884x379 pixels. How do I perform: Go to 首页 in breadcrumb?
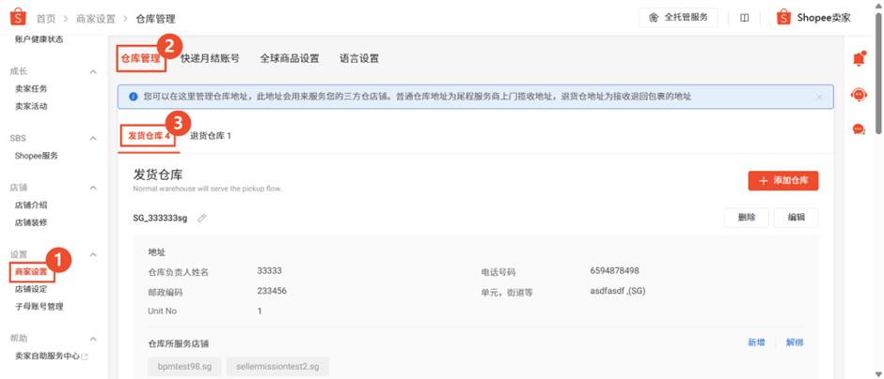coord(46,19)
